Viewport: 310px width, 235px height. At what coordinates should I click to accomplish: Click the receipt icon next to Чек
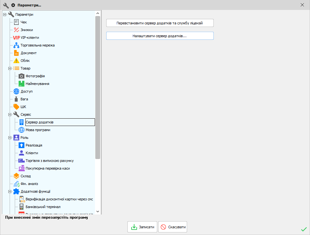(16, 22)
